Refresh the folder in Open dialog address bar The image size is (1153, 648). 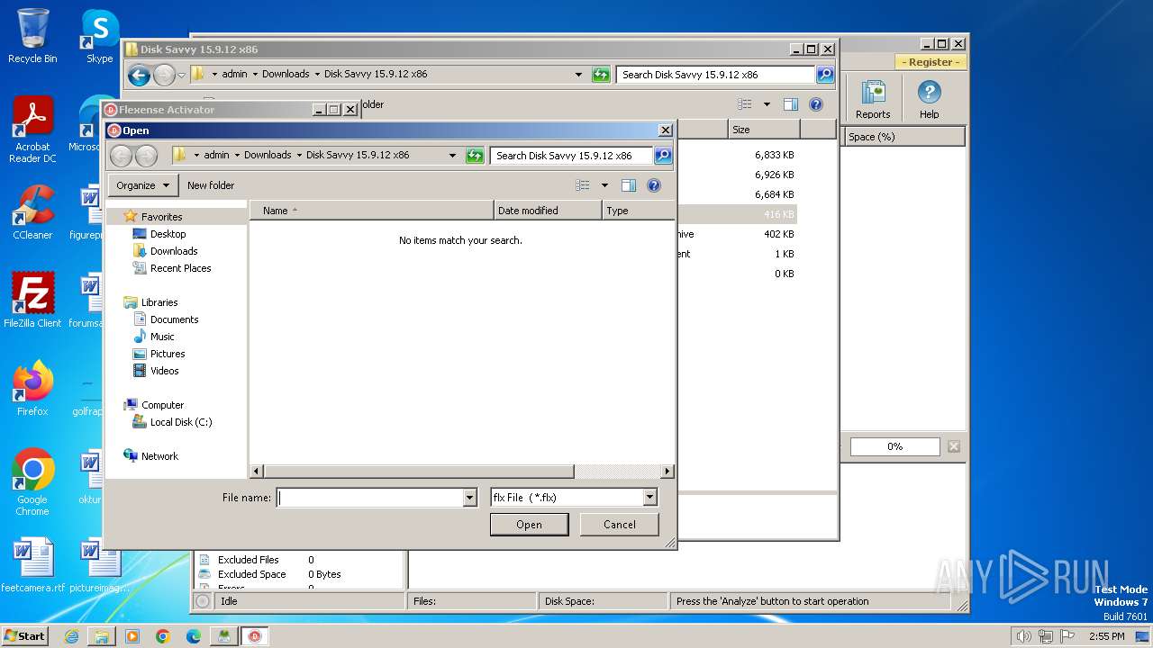[x=475, y=156]
